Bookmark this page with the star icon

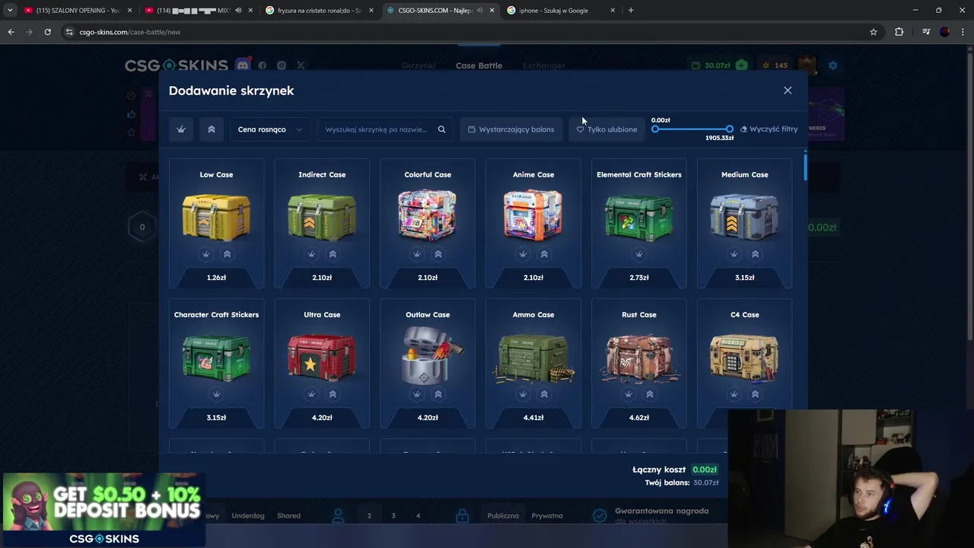tap(874, 32)
